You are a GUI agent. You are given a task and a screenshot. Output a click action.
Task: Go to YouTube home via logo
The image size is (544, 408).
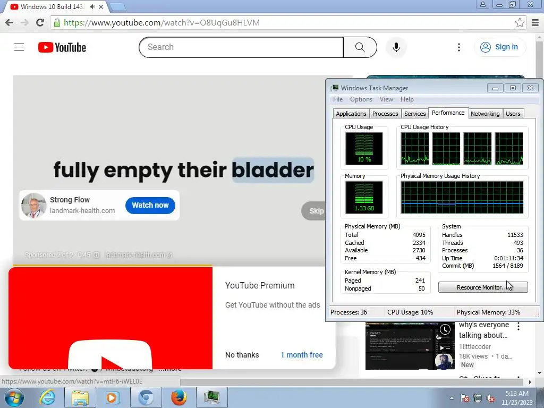[62, 47]
